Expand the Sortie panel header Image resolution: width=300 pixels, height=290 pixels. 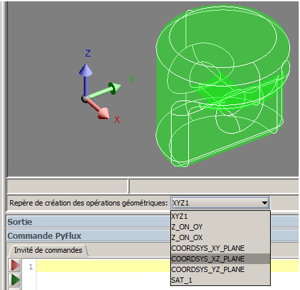(20, 222)
